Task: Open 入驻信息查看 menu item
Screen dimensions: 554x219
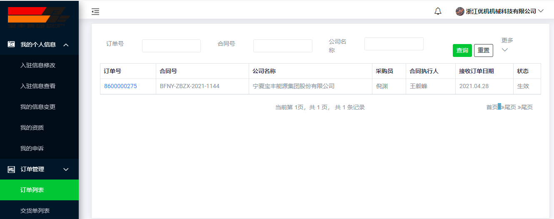Action: pos(38,86)
